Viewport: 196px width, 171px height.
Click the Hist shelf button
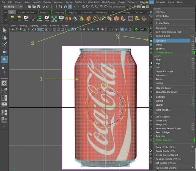click(x=26, y=19)
